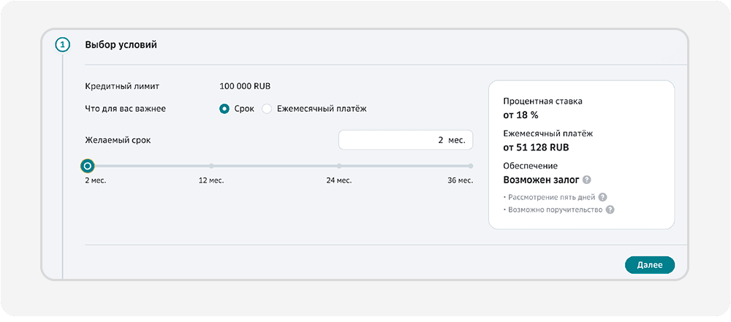Click help icon beside "Возможно поручительство"
731x322 pixels.
610,210
